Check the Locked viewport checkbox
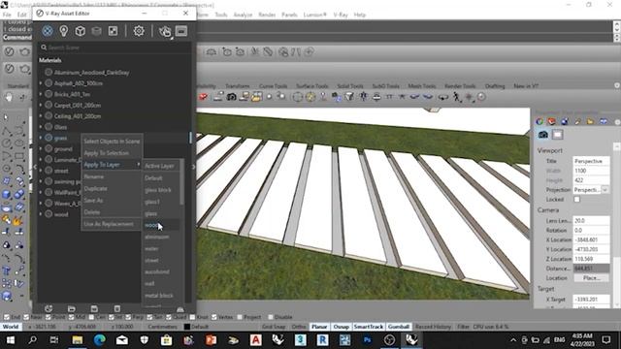The height and width of the screenshot is (349, 621). coord(577,200)
